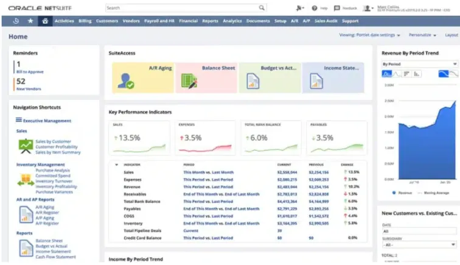Open the A/R Aging tile icon

pos(126,81)
